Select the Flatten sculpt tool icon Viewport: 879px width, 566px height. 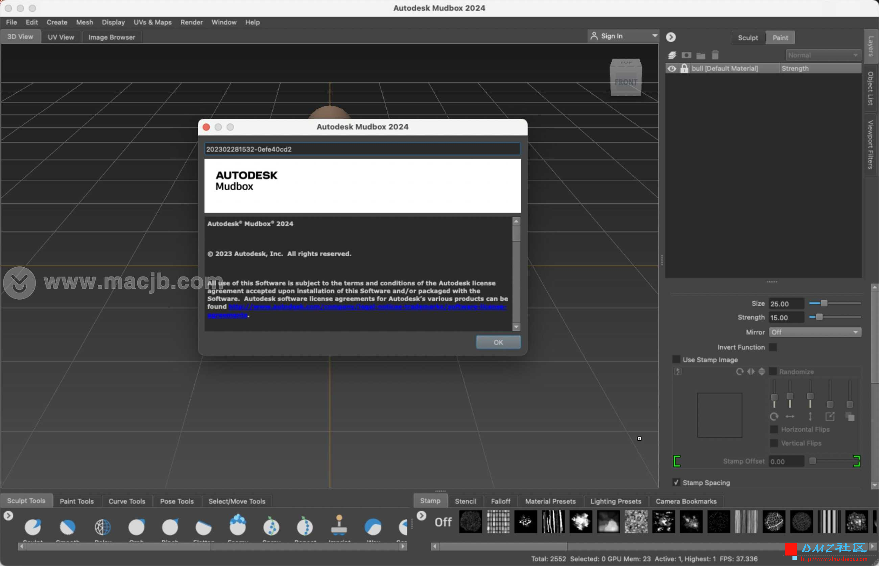click(203, 527)
